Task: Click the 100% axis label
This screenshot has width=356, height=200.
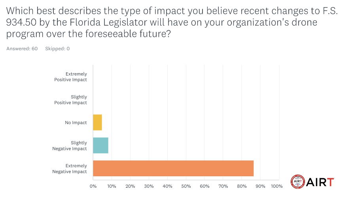Action: click(x=277, y=186)
